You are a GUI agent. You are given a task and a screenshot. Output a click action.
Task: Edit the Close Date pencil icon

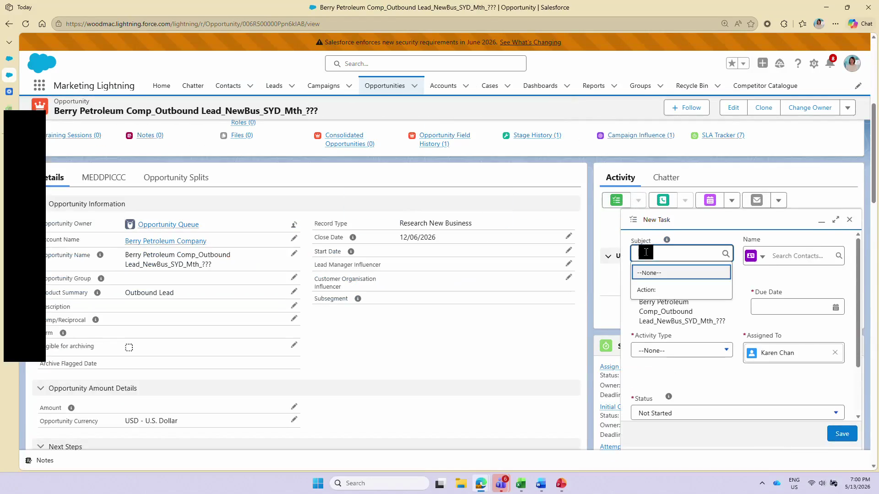tap(569, 236)
